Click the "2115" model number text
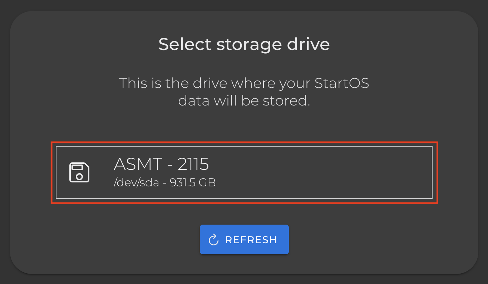 click(193, 164)
